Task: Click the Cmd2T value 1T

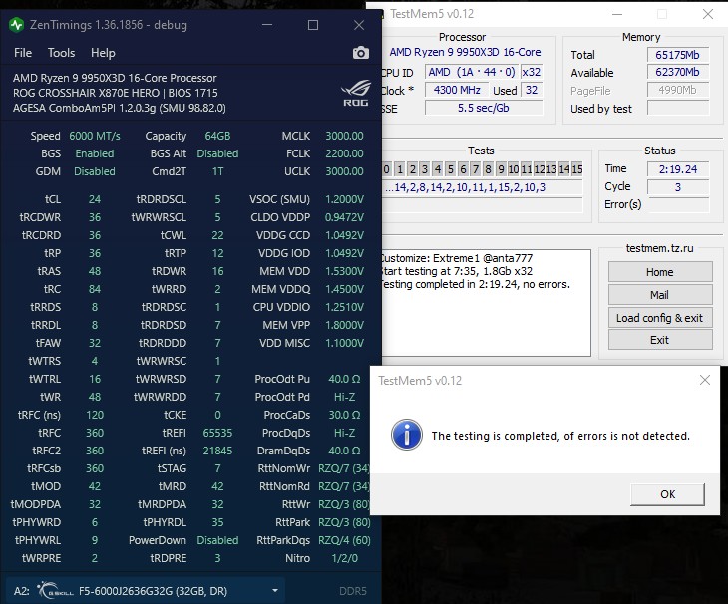Action: tap(217, 171)
